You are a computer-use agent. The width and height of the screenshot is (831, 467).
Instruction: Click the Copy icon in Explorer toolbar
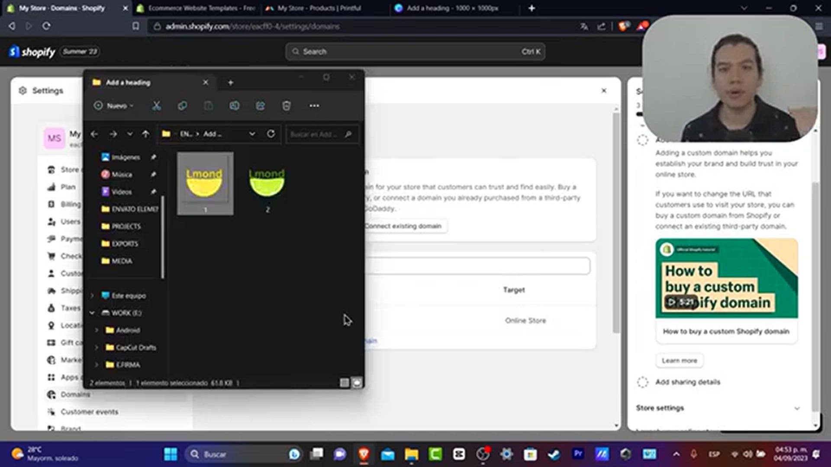tap(182, 106)
